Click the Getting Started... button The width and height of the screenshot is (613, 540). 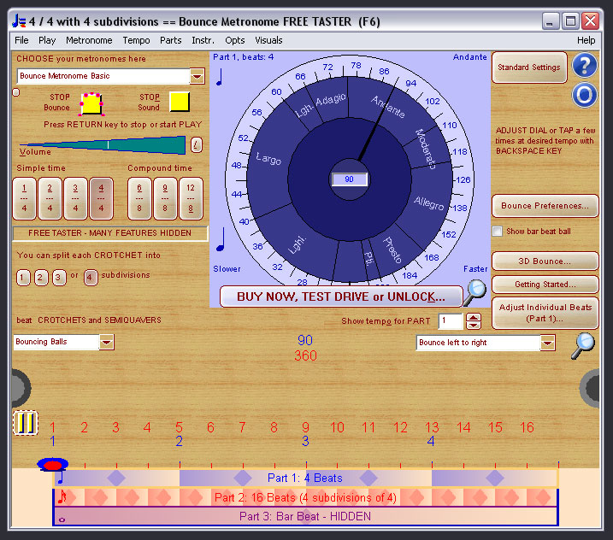click(545, 284)
